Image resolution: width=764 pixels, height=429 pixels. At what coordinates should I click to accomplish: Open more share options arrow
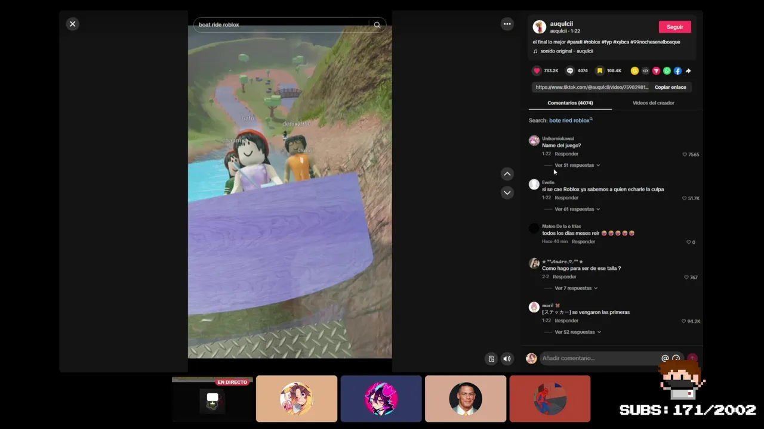click(688, 71)
